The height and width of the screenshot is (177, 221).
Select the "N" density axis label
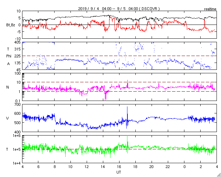pos(8,87)
